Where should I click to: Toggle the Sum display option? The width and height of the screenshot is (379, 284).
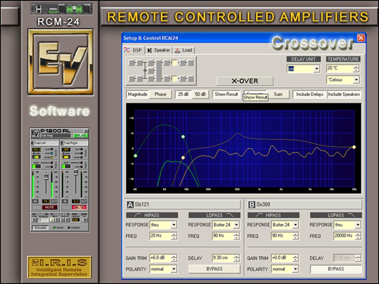[x=278, y=94]
